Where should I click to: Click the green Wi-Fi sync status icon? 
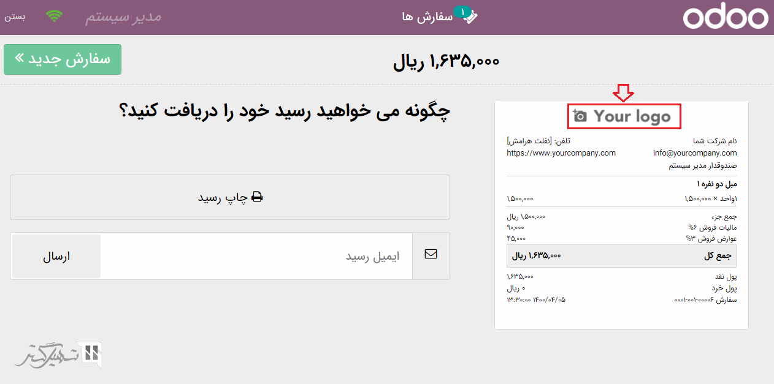tap(55, 17)
